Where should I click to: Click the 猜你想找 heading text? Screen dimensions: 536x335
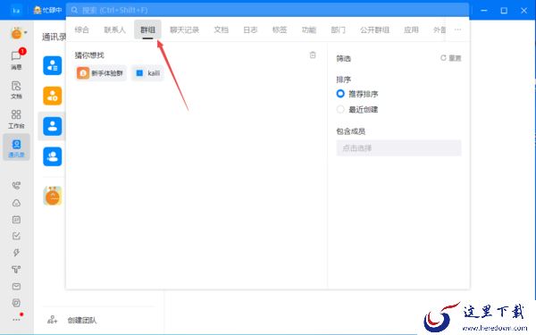click(x=89, y=55)
